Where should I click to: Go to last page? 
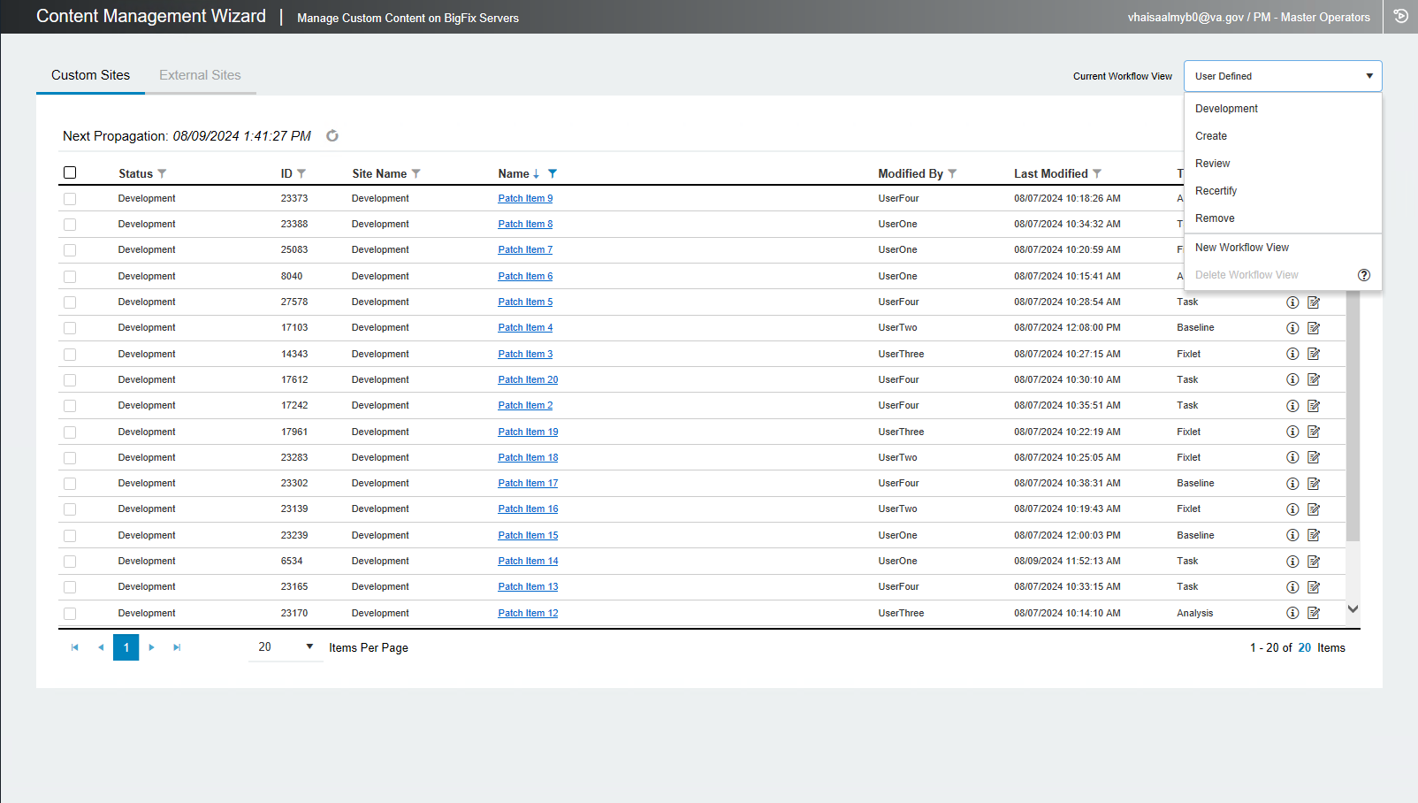point(177,647)
